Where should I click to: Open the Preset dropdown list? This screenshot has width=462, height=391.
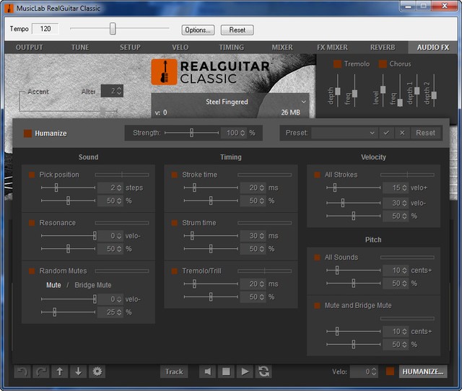pyautogui.click(x=344, y=133)
